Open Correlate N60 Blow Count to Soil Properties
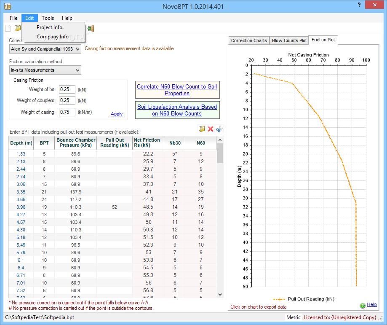 point(177,90)
